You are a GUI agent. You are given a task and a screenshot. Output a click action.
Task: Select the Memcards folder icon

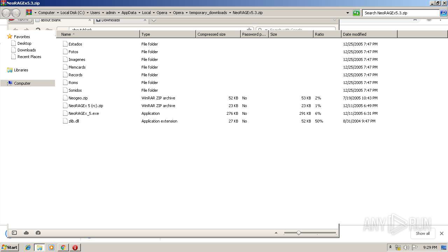(65, 67)
